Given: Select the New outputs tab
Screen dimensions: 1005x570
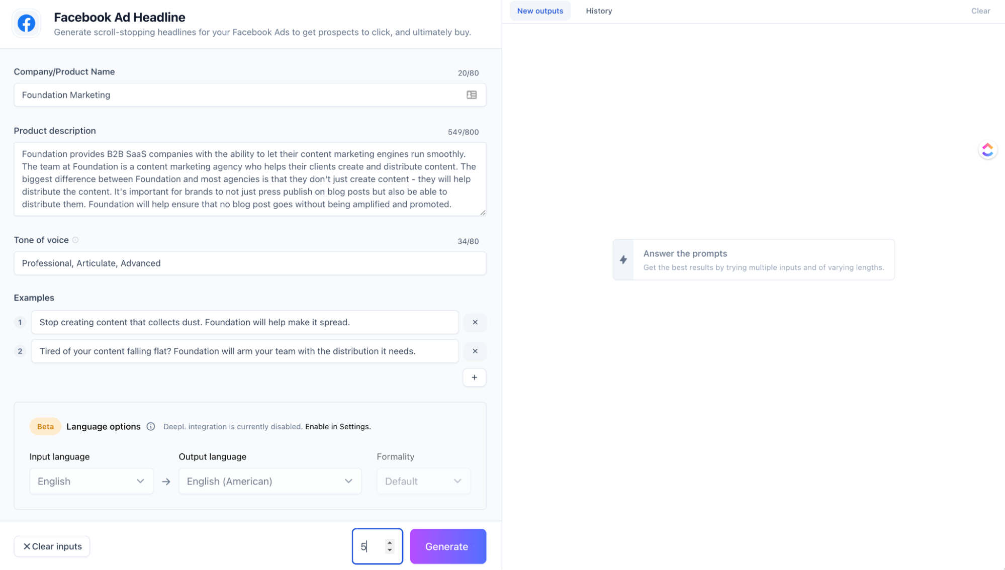Looking at the screenshot, I should point(540,11).
